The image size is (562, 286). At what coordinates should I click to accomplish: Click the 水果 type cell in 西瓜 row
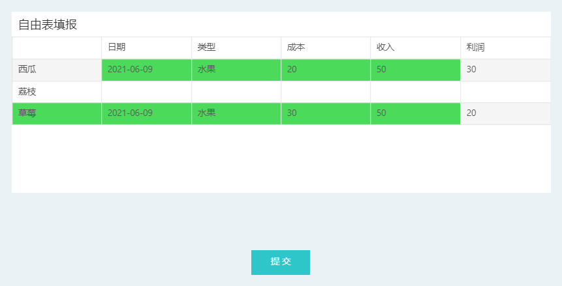point(236,70)
